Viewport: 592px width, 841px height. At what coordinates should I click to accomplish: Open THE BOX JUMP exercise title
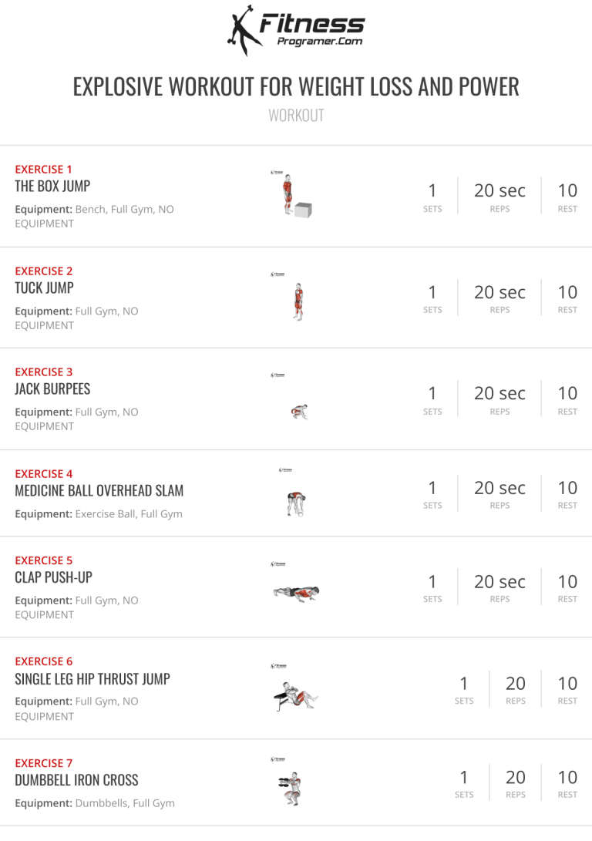tap(52, 186)
